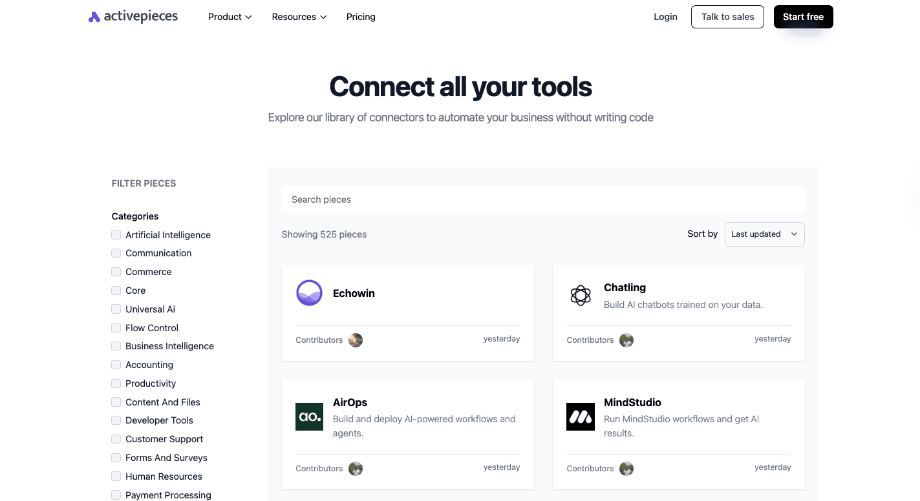This screenshot has height=501, width=920.
Task: Open the Echowin piece icon
Action: coord(309,292)
